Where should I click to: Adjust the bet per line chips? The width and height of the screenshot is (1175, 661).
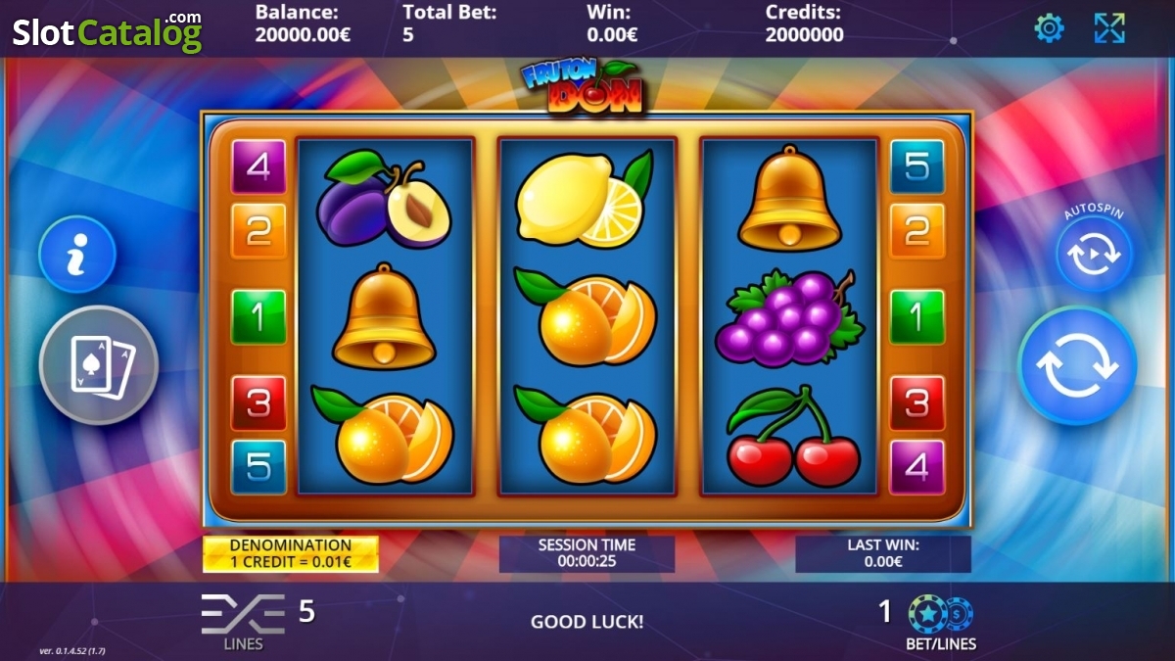(x=940, y=621)
